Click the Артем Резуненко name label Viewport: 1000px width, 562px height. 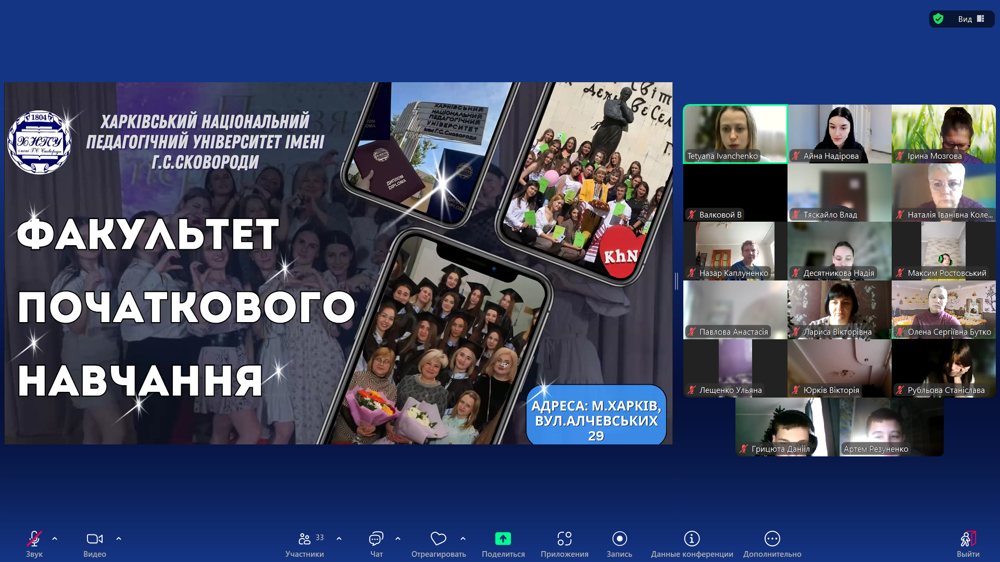(x=876, y=449)
